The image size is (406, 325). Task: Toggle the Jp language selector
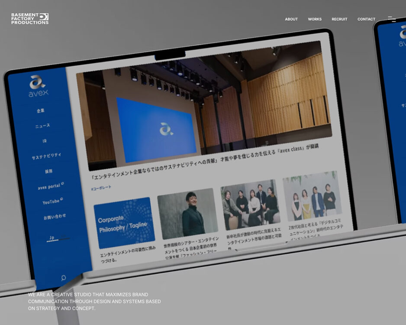coord(52,238)
